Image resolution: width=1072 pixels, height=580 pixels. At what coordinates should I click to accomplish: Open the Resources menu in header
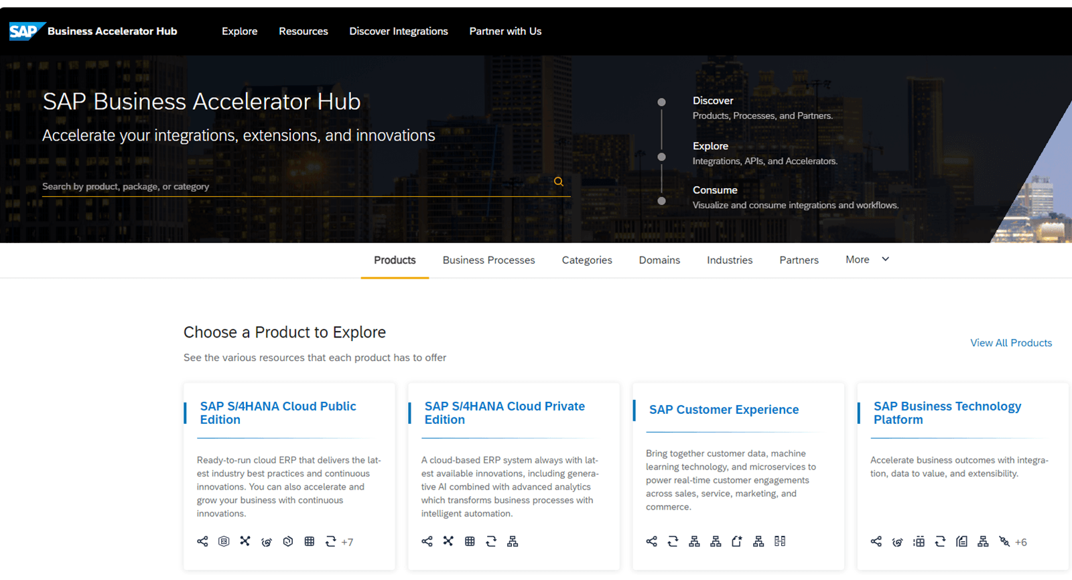(x=304, y=31)
